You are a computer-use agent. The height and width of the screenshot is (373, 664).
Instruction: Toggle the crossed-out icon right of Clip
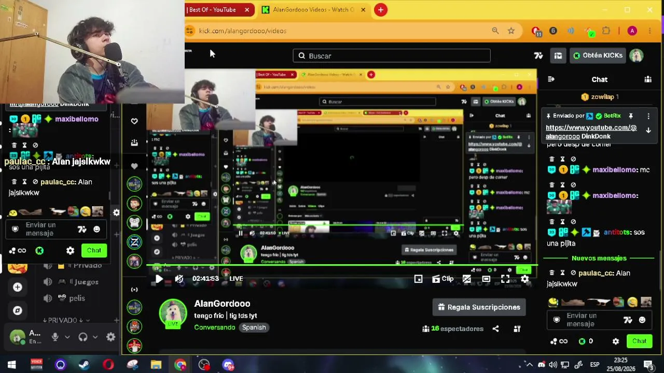pos(467,279)
